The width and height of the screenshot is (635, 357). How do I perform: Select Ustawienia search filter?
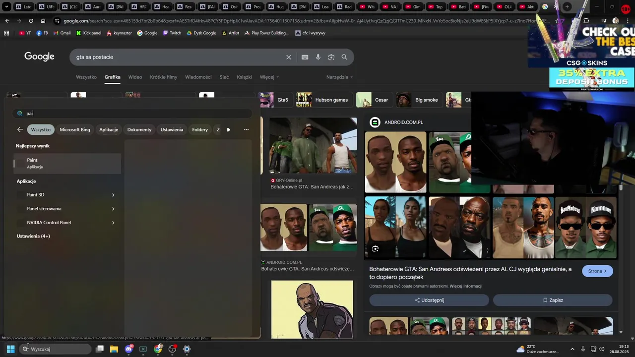point(172,129)
